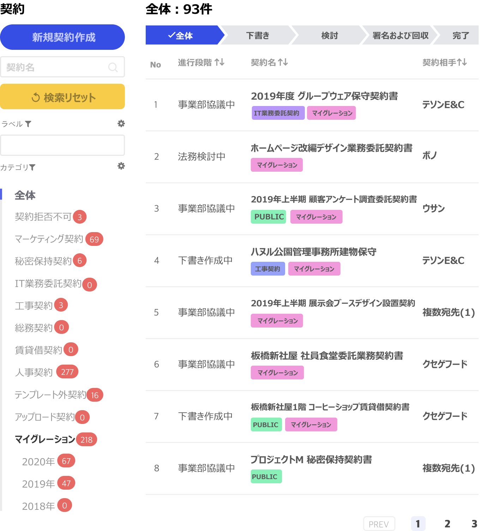This screenshot has height=531, width=487.
Task: Click the 契約名 search input field
Action: tap(53, 67)
